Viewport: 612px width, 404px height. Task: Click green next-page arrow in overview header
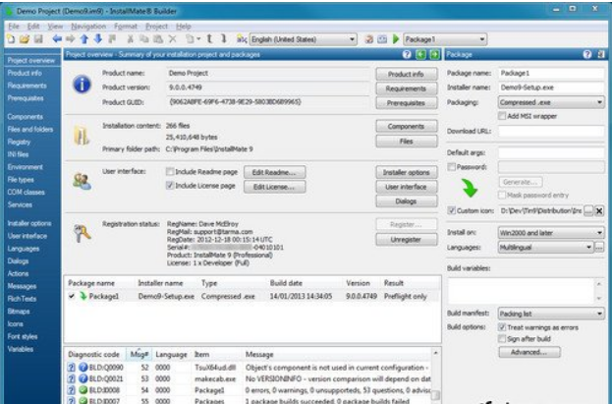click(x=434, y=54)
